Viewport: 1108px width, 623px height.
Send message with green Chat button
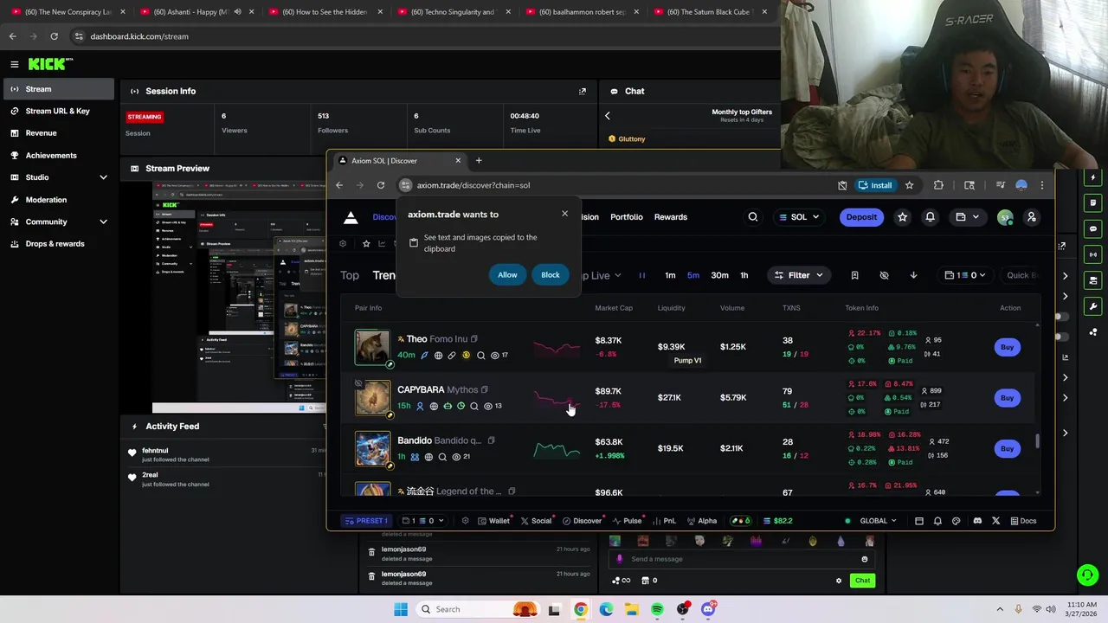862,581
